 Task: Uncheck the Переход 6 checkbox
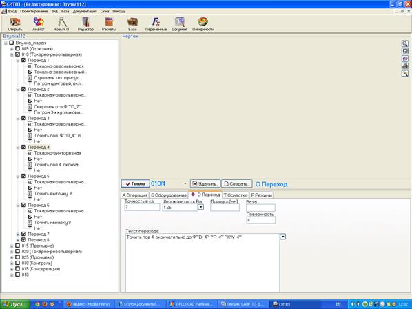coord(23,205)
